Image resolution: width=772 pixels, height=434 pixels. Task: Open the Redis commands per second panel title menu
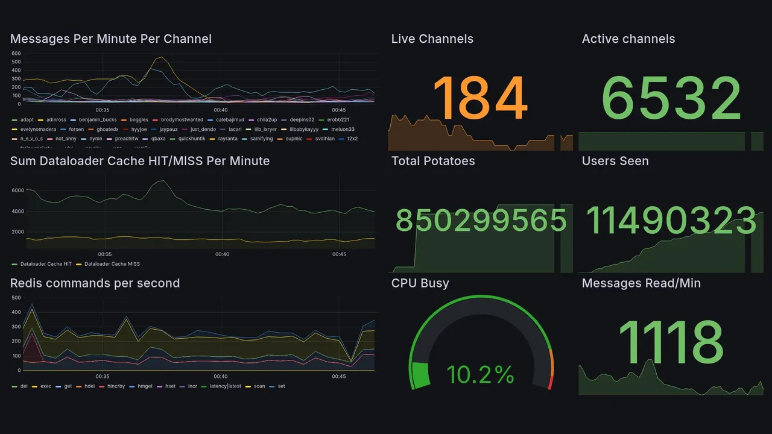pos(95,283)
